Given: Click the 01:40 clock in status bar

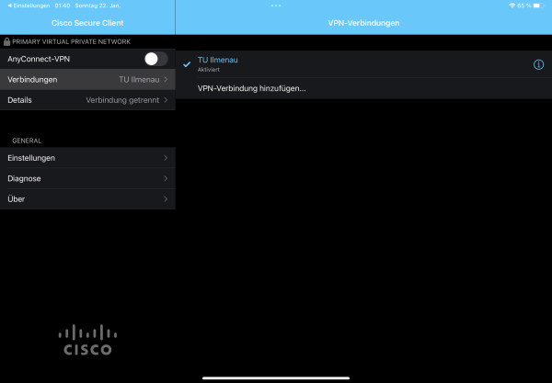Looking at the screenshot, I should [x=63, y=6].
